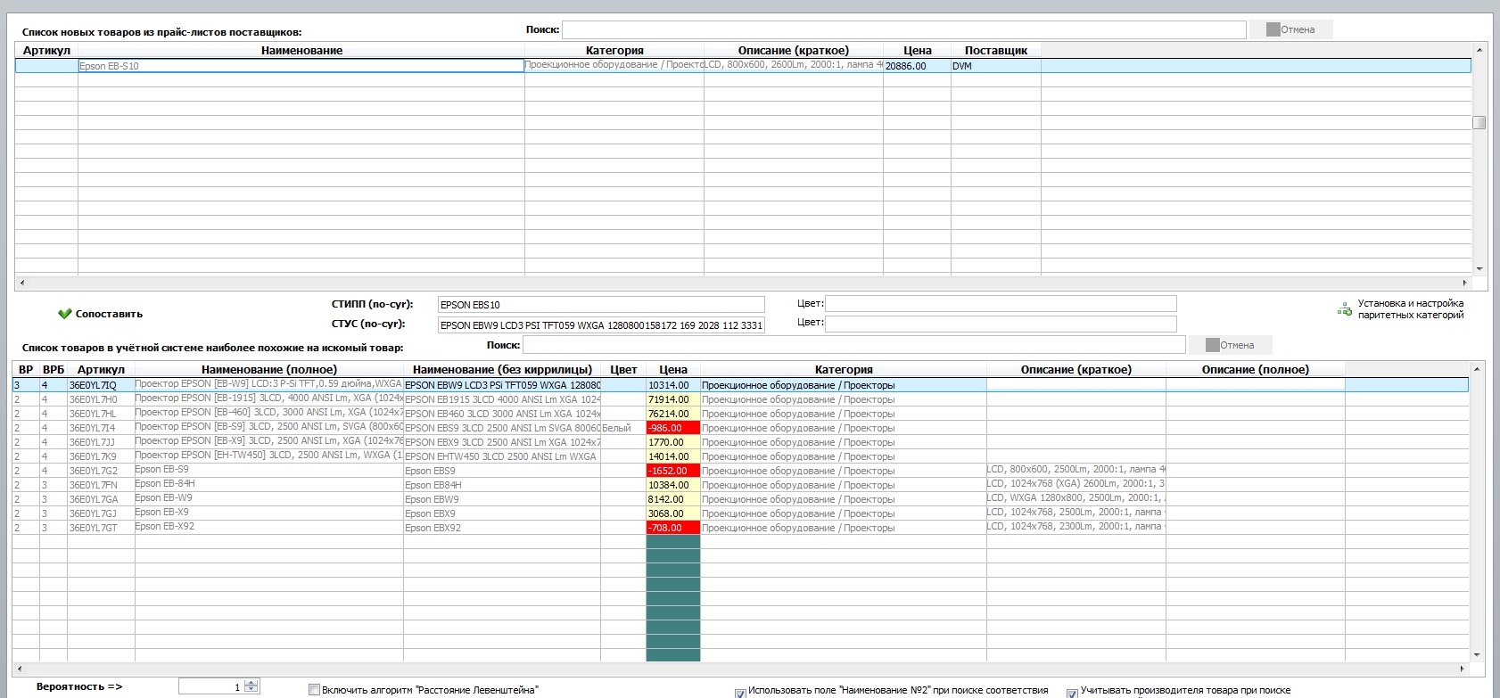Select row with article 36E0YL7IQ

(740, 385)
